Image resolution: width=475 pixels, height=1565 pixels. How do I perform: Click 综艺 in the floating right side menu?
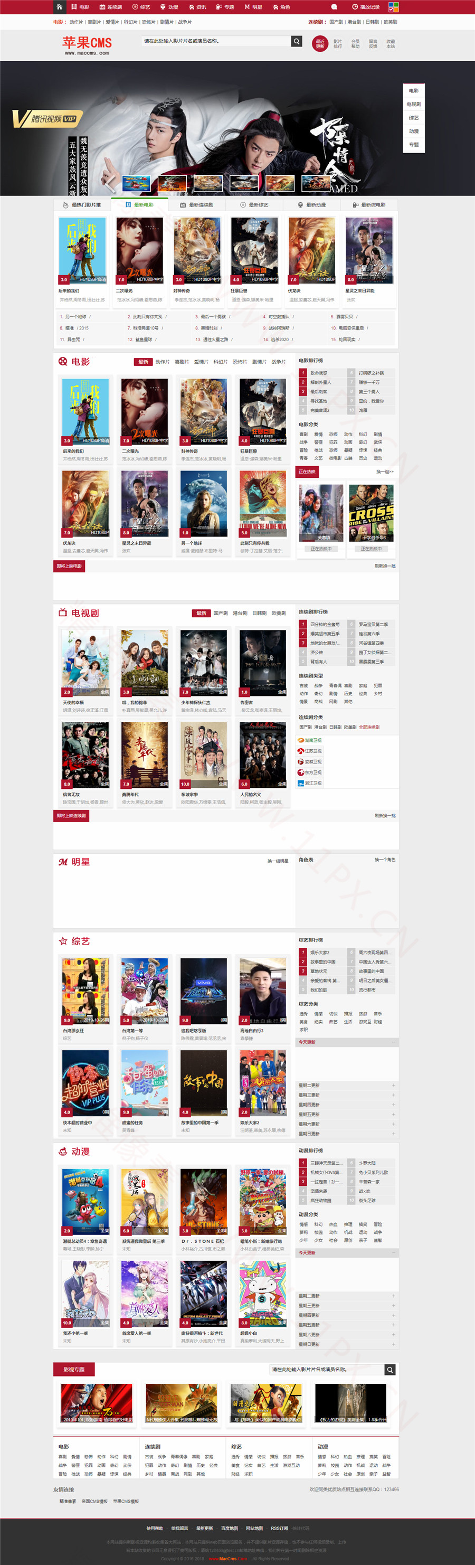point(413,118)
